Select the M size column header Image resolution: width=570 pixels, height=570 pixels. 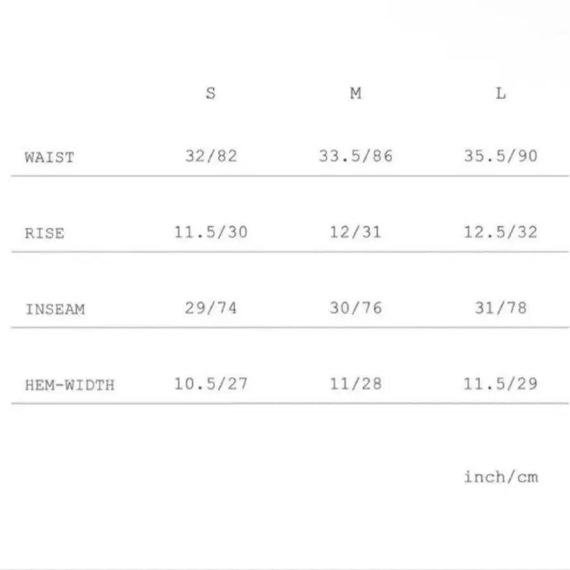pos(355,94)
